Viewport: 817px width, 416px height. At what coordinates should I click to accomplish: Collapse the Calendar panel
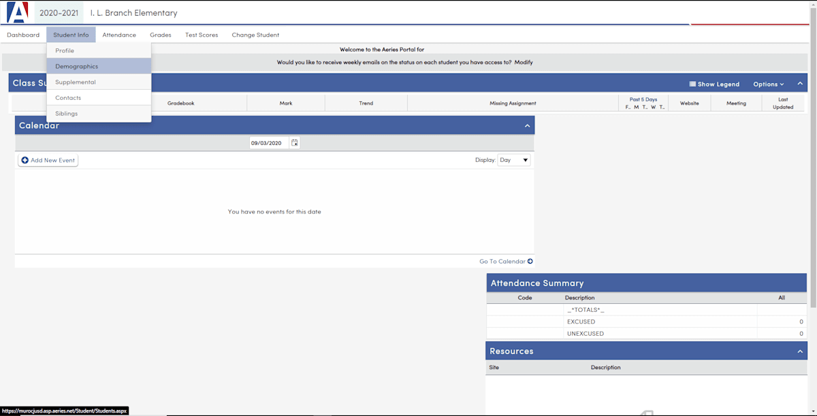coord(527,125)
